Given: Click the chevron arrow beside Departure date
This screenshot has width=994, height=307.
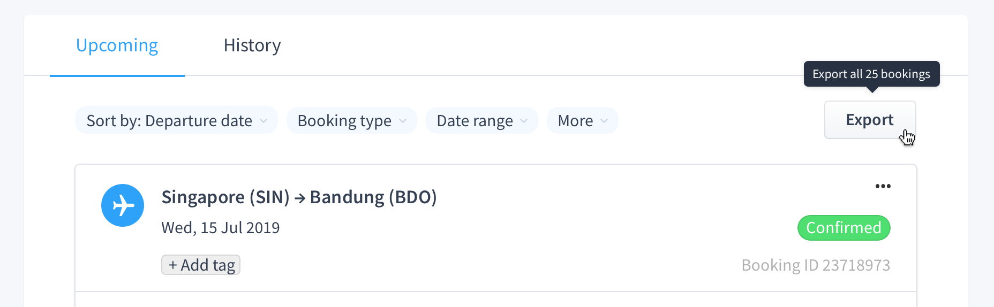Looking at the screenshot, I should point(263,121).
